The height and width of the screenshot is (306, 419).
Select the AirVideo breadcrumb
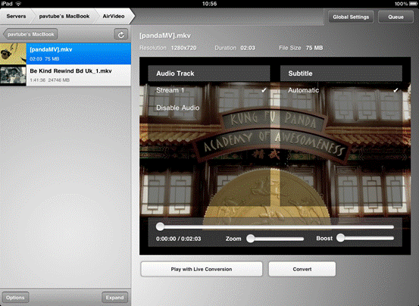point(114,17)
